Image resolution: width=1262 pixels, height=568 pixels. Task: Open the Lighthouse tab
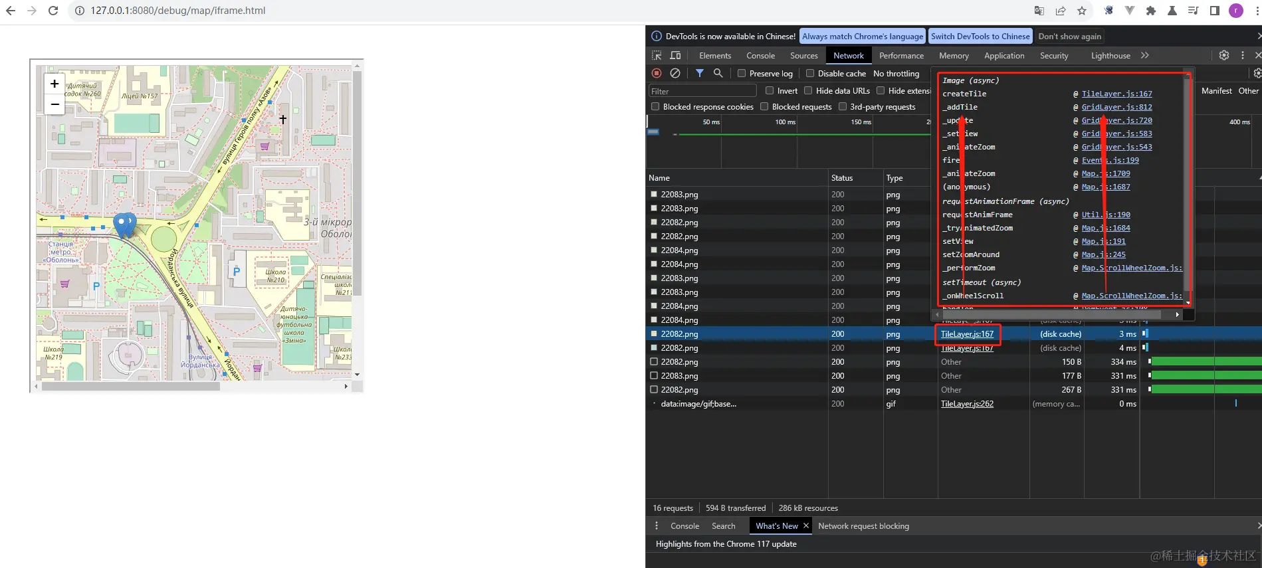click(x=1110, y=56)
